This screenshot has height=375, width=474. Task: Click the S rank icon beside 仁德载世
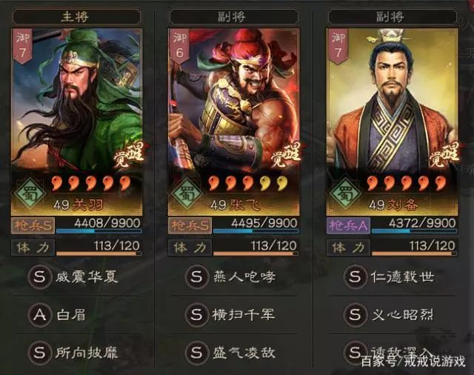tap(355, 276)
